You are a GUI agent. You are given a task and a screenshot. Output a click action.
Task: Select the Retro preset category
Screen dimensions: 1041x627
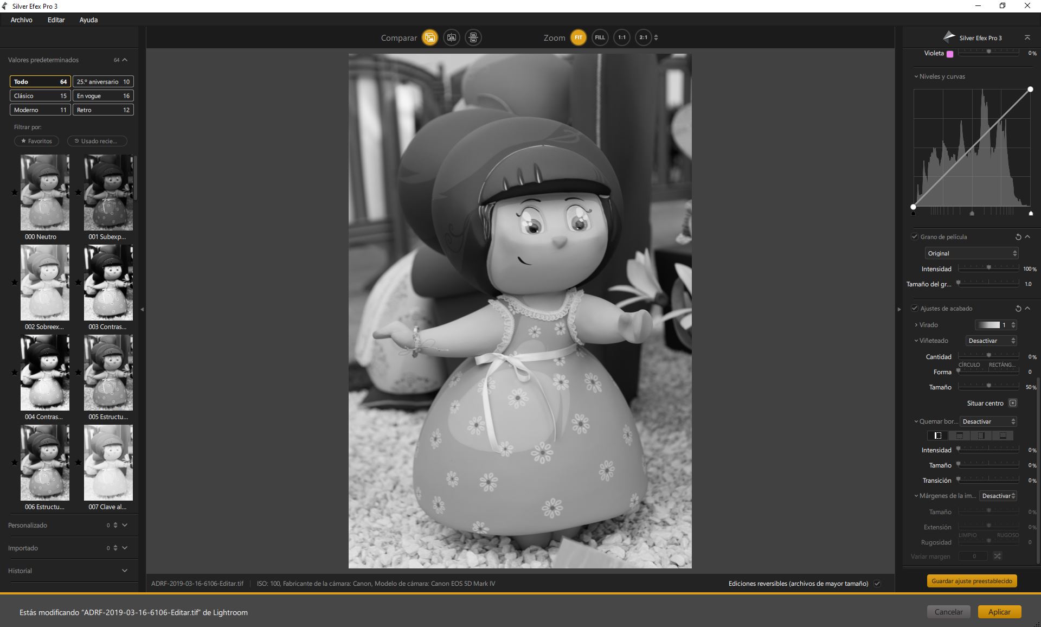(103, 110)
